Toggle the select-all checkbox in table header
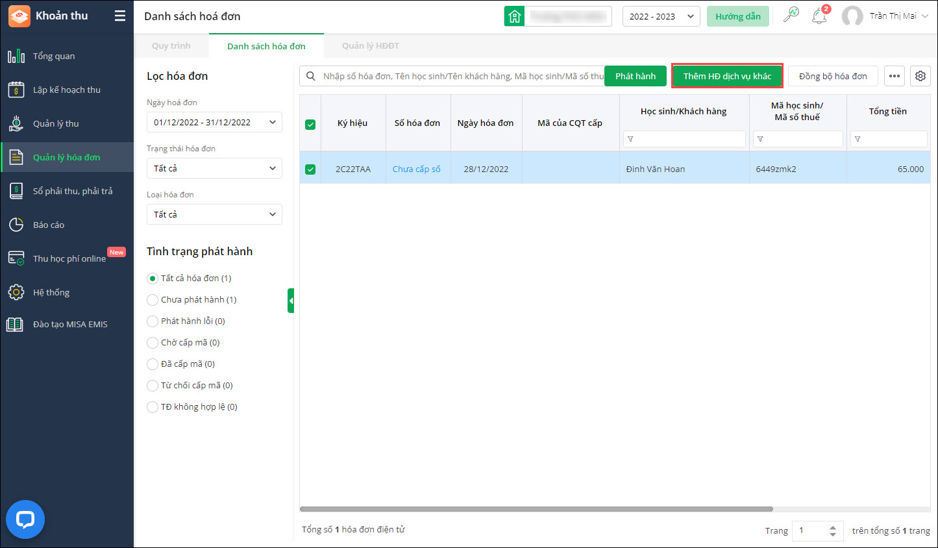The width and height of the screenshot is (938, 548). point(310,124)
